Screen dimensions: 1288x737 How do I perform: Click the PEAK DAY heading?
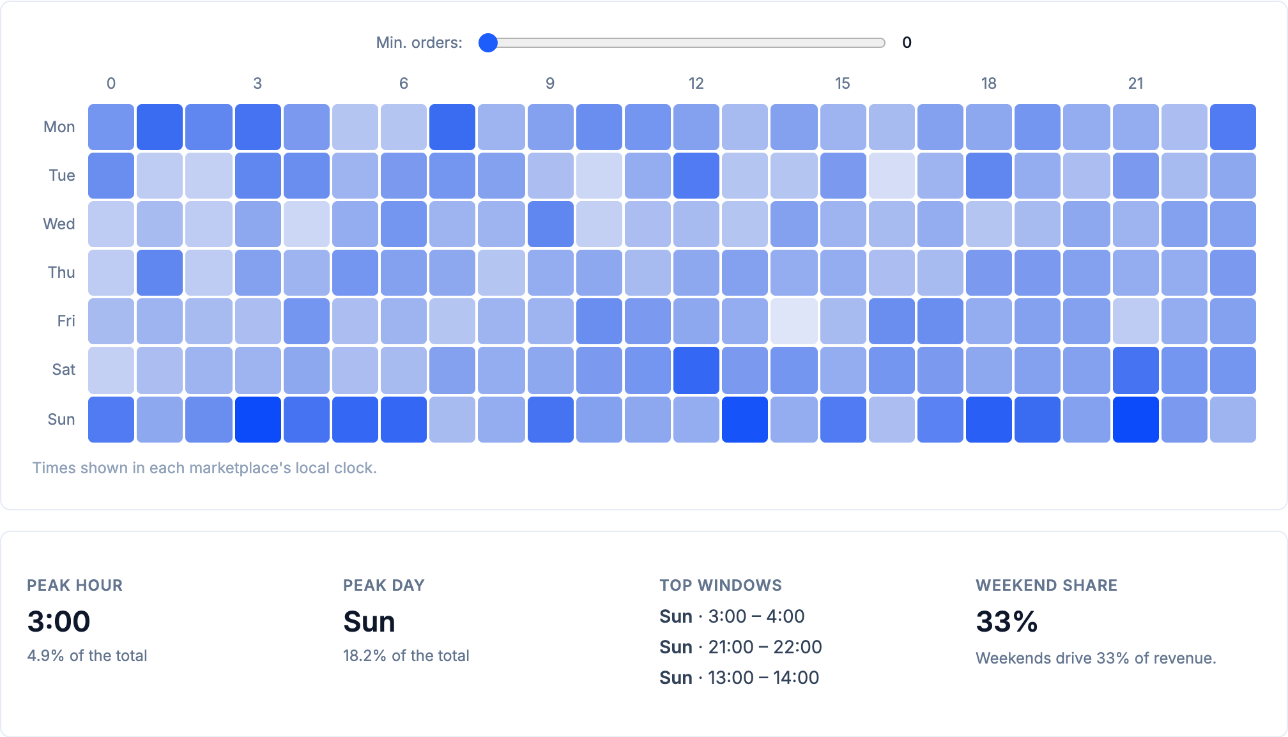pyautogui.click(x=384, y=586)
